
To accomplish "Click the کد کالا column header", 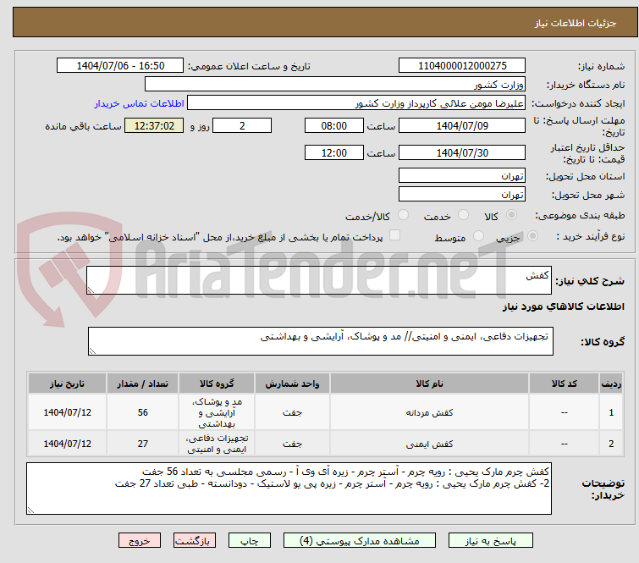I will [564, 384].
